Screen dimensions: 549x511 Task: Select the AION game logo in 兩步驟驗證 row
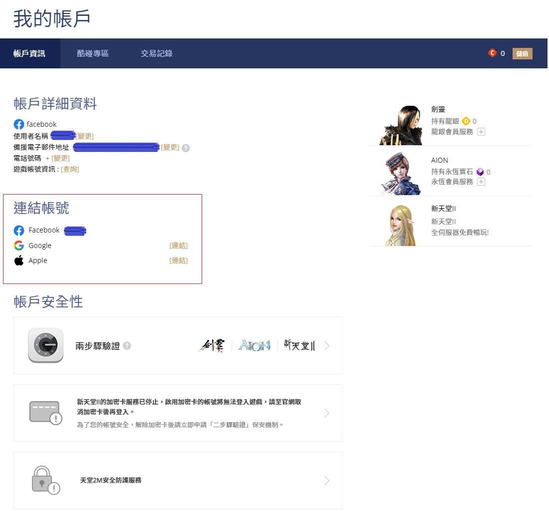click(x=255, y=345)
